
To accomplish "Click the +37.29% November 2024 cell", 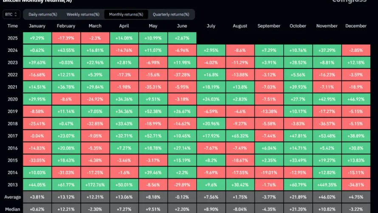I will point(327,51).
